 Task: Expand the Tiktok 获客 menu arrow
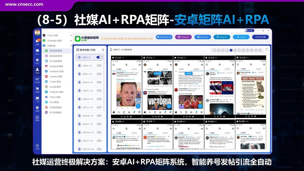[x=71, y=35]
